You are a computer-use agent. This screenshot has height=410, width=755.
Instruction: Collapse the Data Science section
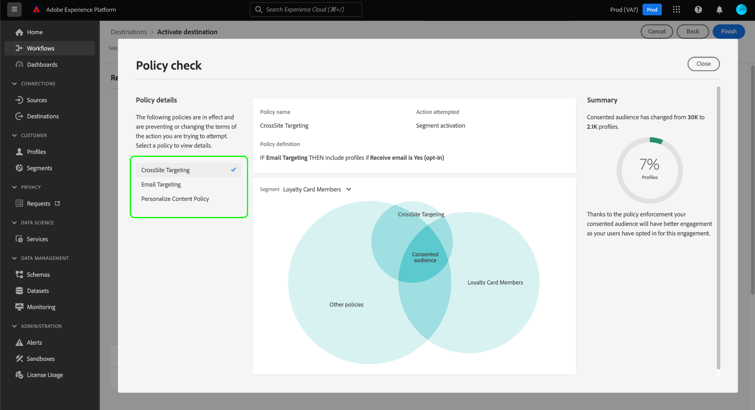[x=15, y=222]
